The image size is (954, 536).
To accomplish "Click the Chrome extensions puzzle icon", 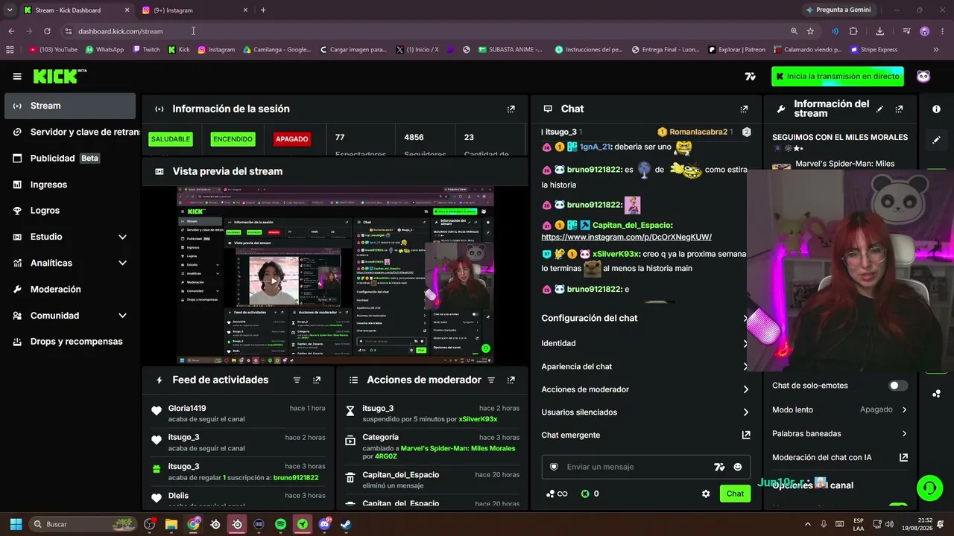I will point(853,31).
